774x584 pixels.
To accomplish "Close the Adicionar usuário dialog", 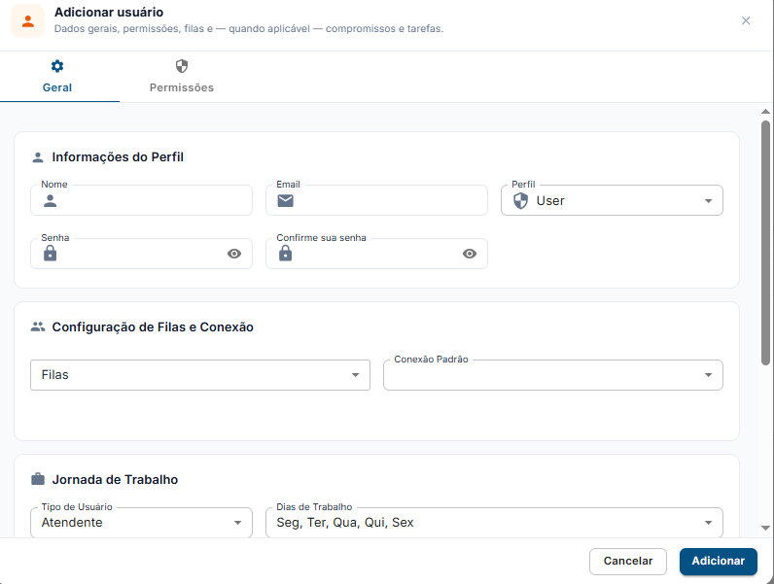I will tap(746, 20).
